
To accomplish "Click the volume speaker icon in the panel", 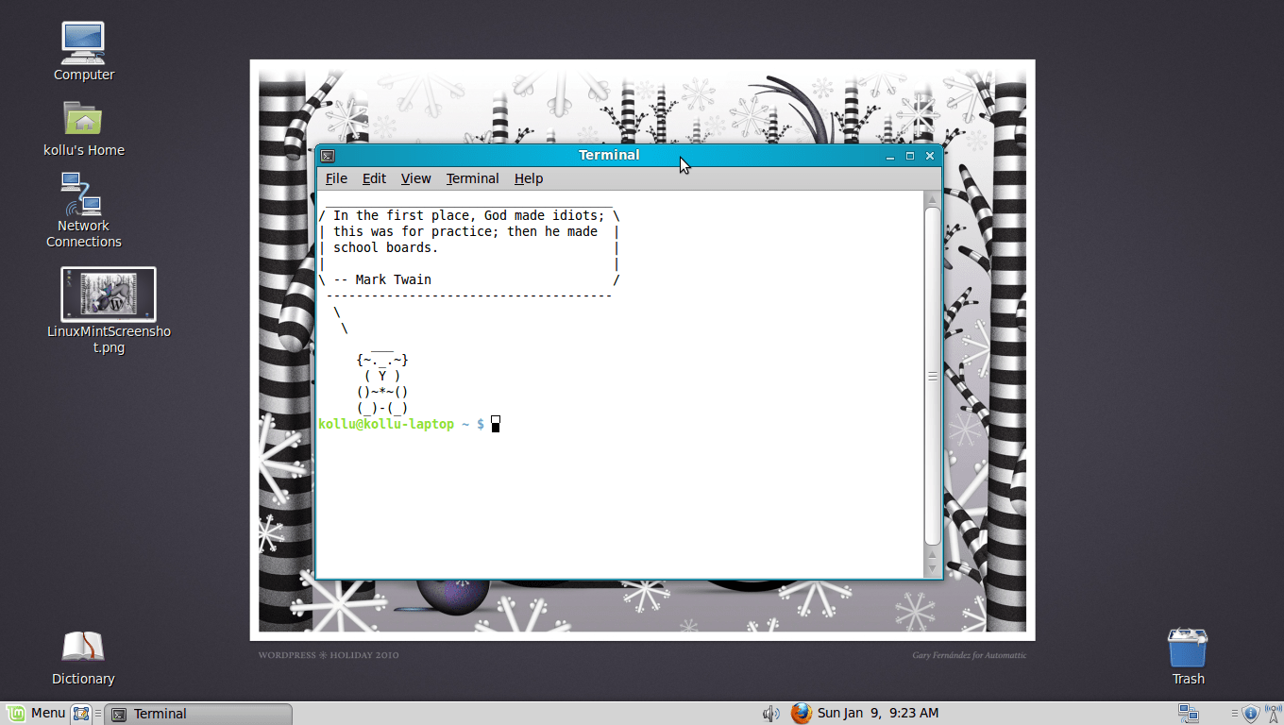I will tap(770, 714).
